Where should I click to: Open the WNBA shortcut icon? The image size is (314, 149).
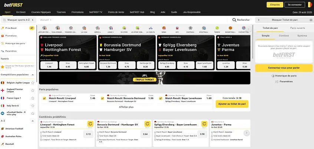[164, 28]
